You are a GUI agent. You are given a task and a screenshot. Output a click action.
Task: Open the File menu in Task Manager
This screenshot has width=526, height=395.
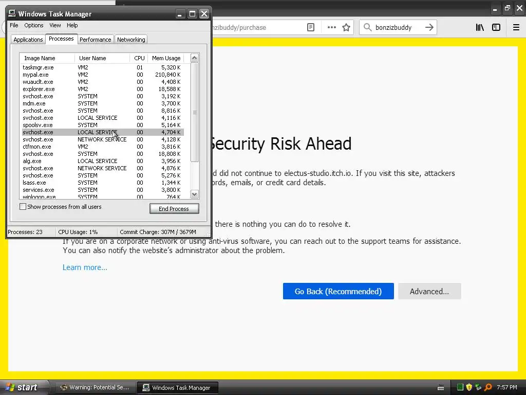click(14, 25)
